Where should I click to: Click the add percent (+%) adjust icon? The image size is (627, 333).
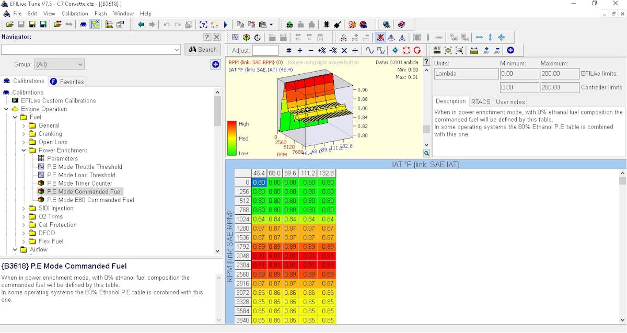[322, 51]
